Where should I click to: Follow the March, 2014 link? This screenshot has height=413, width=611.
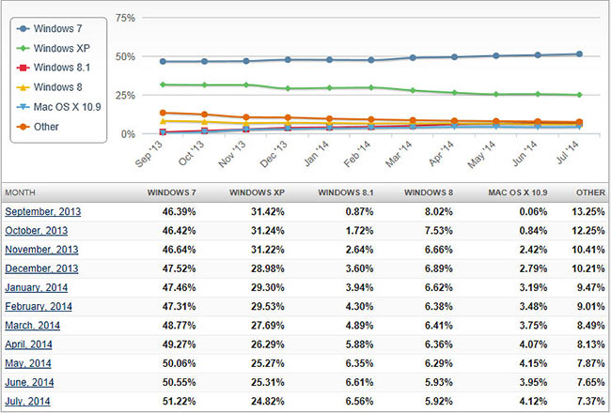pos(35,325)
